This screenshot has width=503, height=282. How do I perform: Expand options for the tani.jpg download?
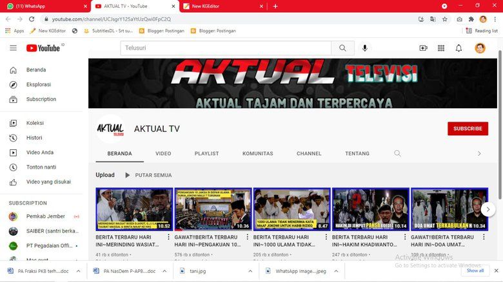coord(251,271)
